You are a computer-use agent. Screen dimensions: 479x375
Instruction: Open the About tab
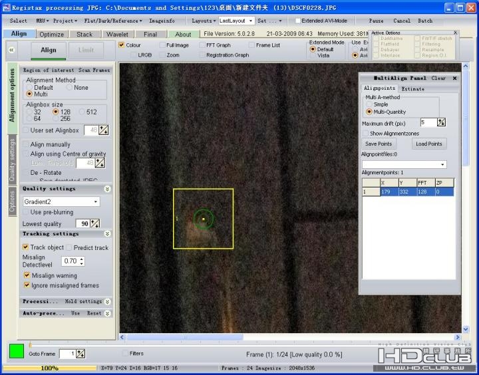tap(183, 34)
